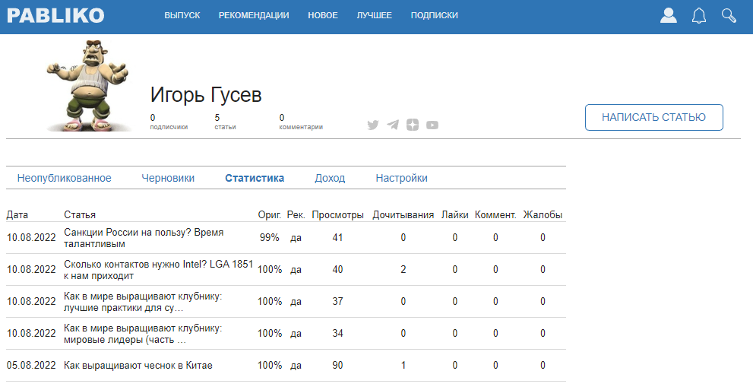Screen dimensions: 753x390
Task: Open the Настройки tab
Action: (401, 178)
